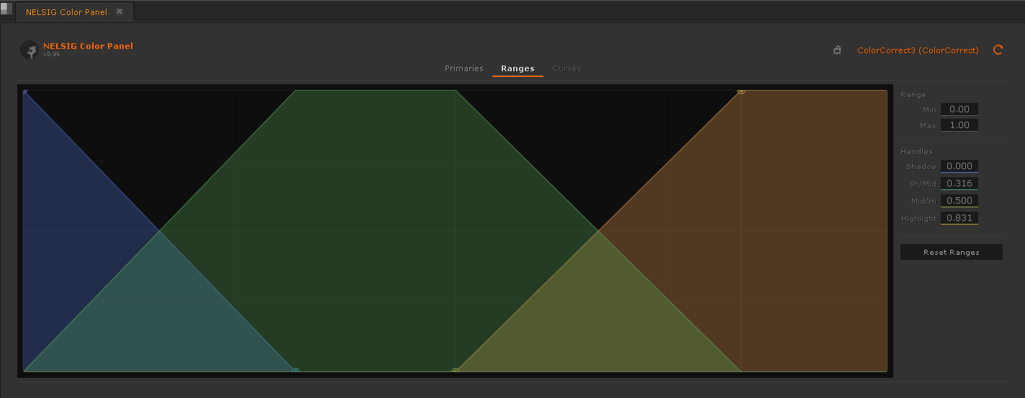Click the cyan Sh/Mid handle on graph

(296, 371)
